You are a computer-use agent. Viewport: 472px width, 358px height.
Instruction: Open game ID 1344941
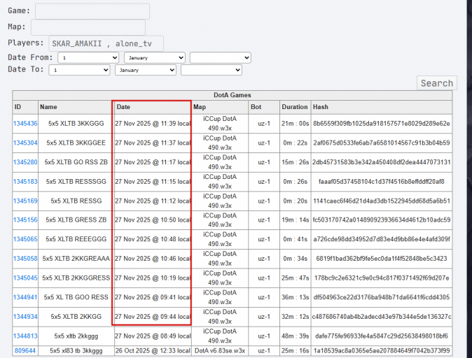[25, 297]
